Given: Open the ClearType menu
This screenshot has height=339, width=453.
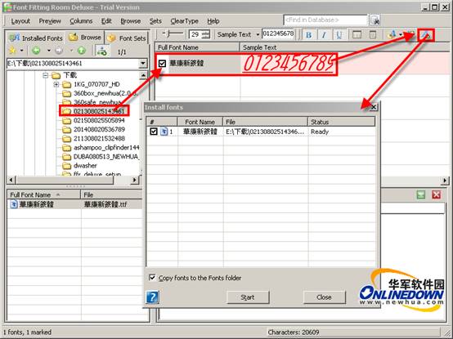Looking at the screenshot, I should point(184,21).
